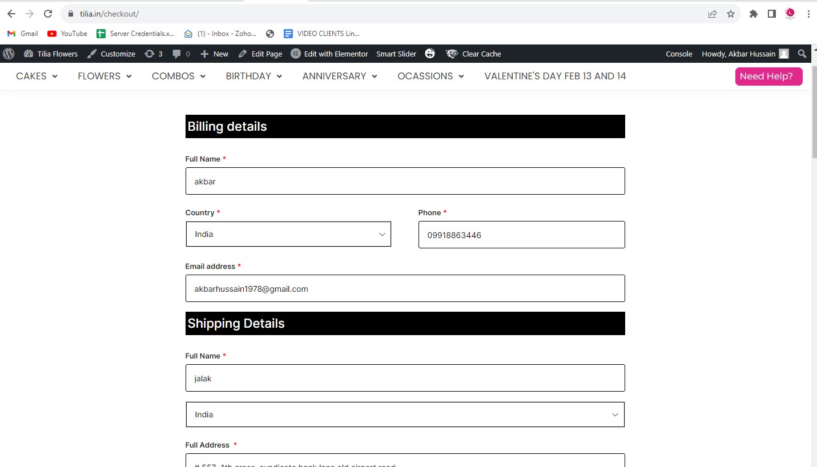This screenshot has height=467, width=817.
Task: Click the admin bar search icon
Action: click(802, 54)
